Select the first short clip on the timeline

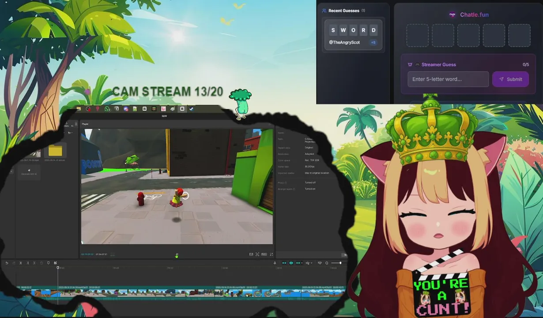point(38,293)
